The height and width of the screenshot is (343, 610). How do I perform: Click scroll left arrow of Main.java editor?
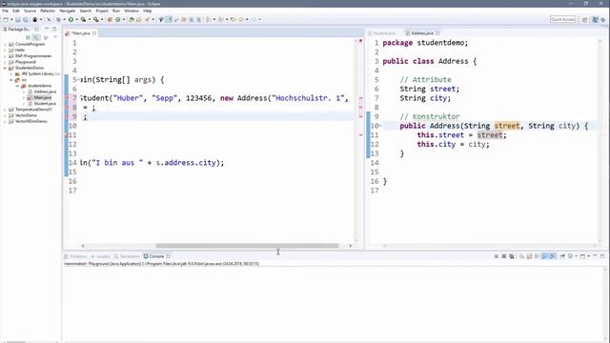83,246
